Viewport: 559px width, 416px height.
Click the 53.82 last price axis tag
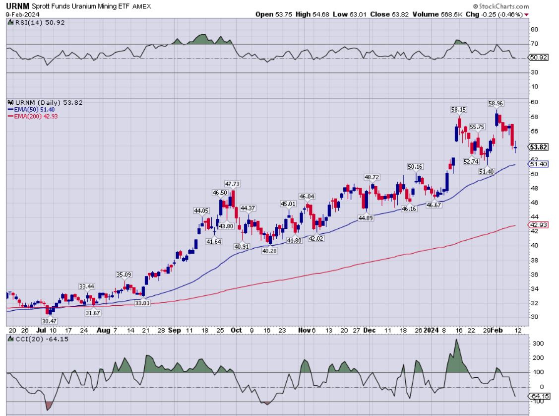(538, 147)
